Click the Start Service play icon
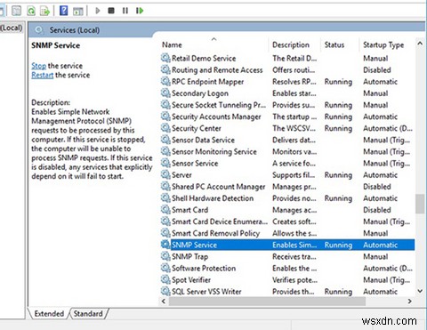 97,11
